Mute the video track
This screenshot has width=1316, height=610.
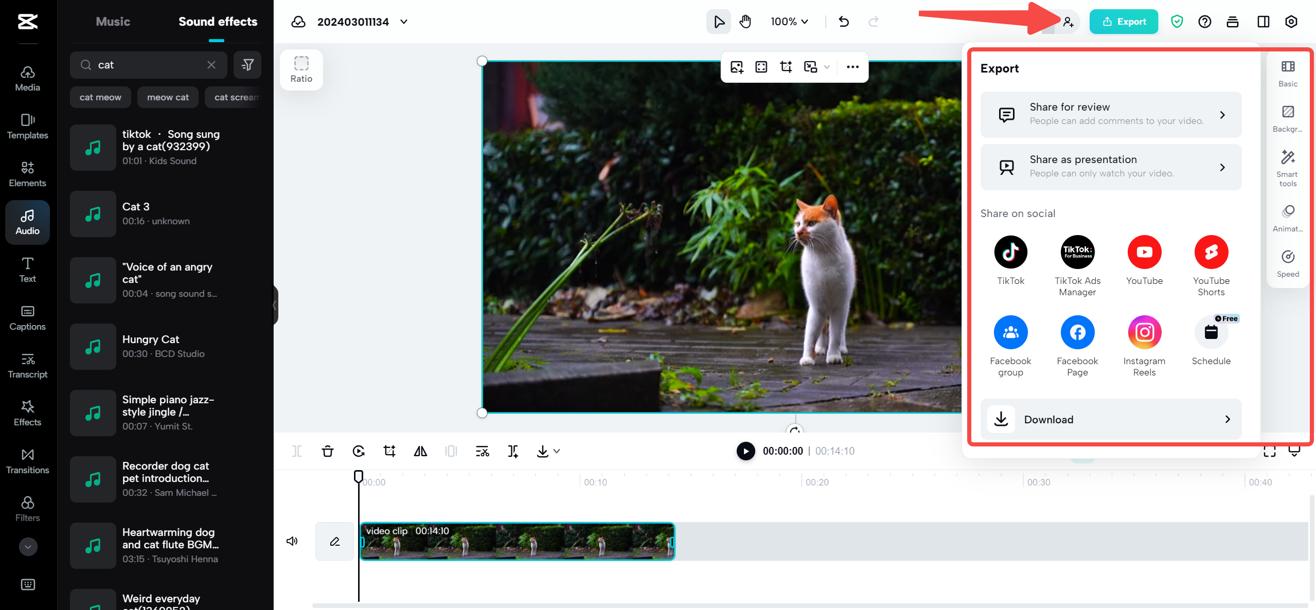click(x=292, y=541)
